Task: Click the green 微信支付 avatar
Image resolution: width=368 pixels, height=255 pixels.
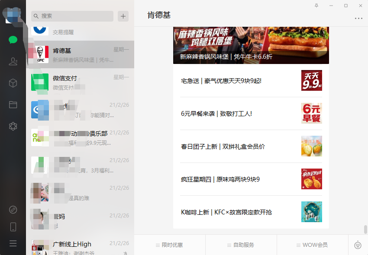Action: pyautogui.click(x=40, y=82)
